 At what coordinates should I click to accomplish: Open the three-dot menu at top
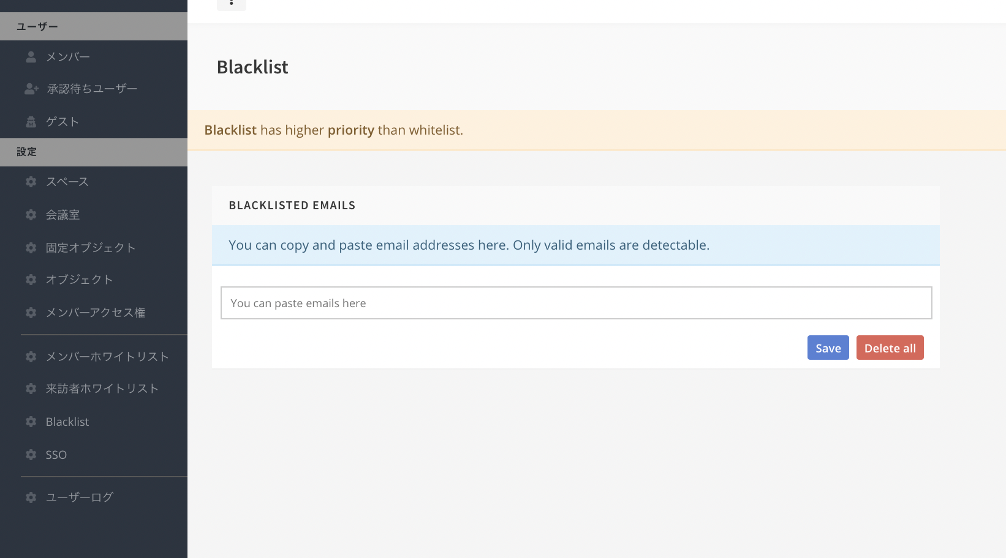pos(232,4)
